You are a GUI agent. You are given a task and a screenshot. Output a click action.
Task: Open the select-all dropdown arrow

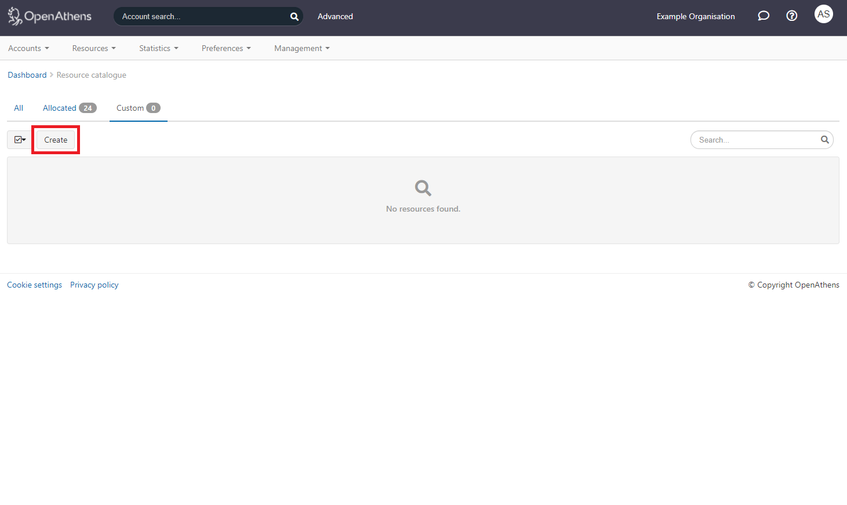23,140
